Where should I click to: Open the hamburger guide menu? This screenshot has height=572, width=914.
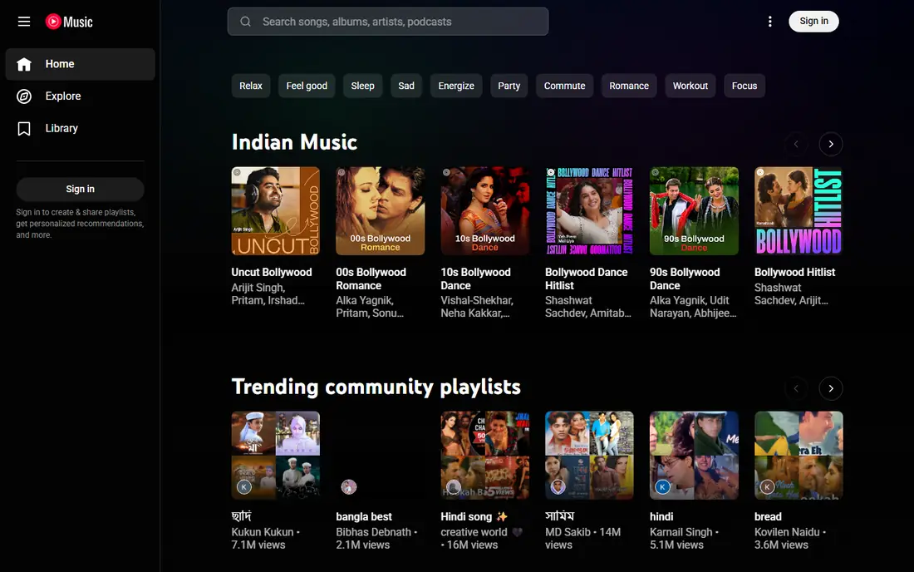[24, 22]
